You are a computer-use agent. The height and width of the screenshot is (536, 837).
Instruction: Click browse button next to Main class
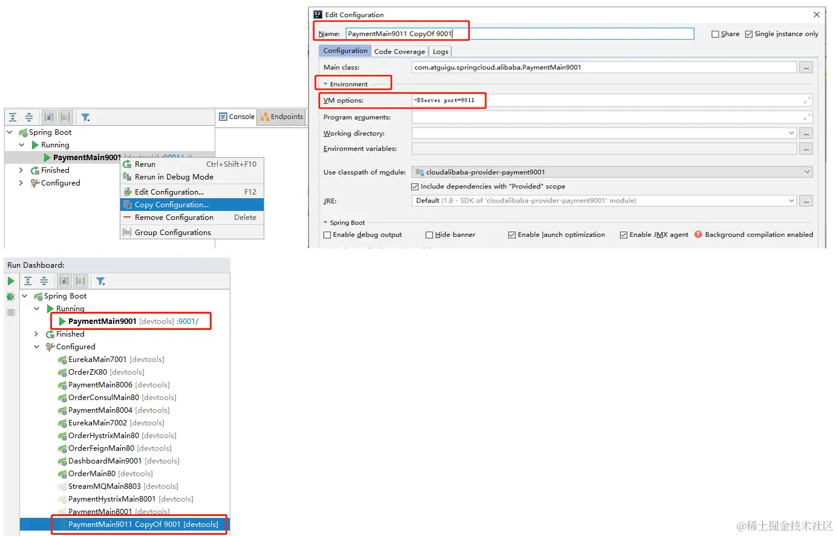[x=806, y=68]
